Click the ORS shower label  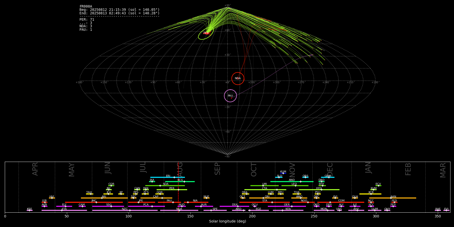305,176
